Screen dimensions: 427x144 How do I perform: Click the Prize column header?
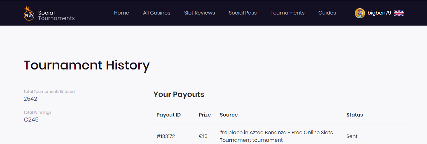tap(205, 115)
